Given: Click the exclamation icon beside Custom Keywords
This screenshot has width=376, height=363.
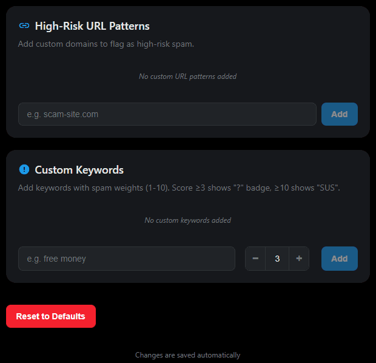Looking at the screenshot, I should 24,170.
